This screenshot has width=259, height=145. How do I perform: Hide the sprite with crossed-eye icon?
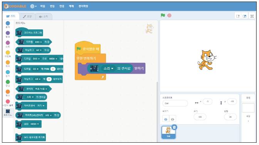(x=172, y=119)
